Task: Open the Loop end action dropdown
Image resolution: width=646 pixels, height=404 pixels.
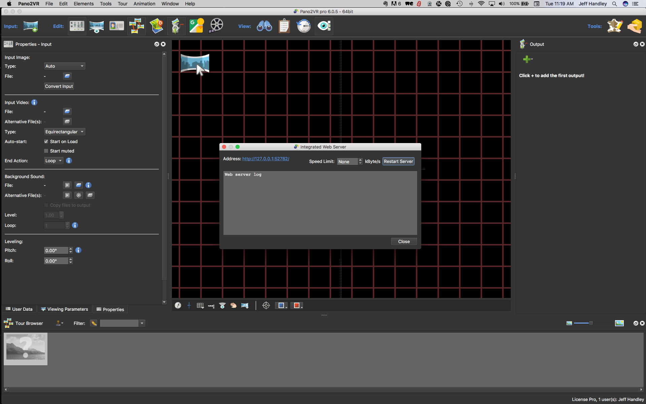Action: coord(53,161)
